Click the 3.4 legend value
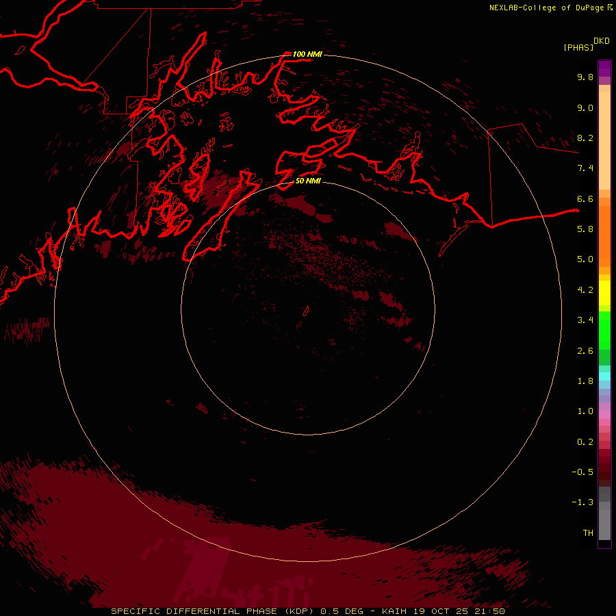 pyautogui.click(x=585, y=320)
